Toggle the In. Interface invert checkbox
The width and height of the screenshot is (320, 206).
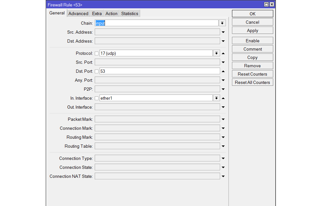pyautogui.click(x=97, y=98)
